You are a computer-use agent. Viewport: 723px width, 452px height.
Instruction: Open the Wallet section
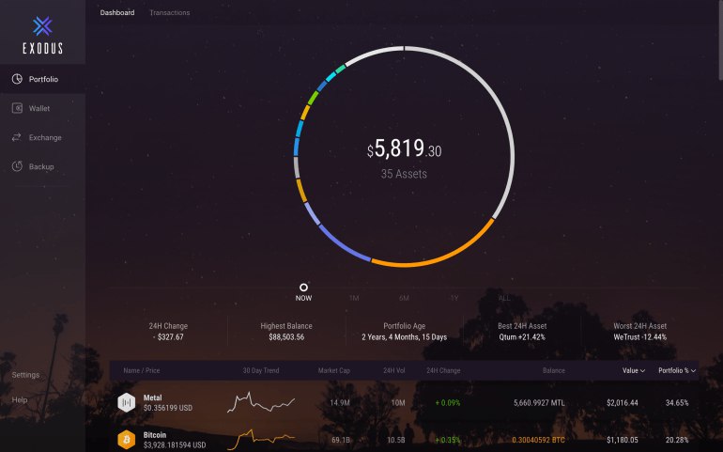point(42,108)
